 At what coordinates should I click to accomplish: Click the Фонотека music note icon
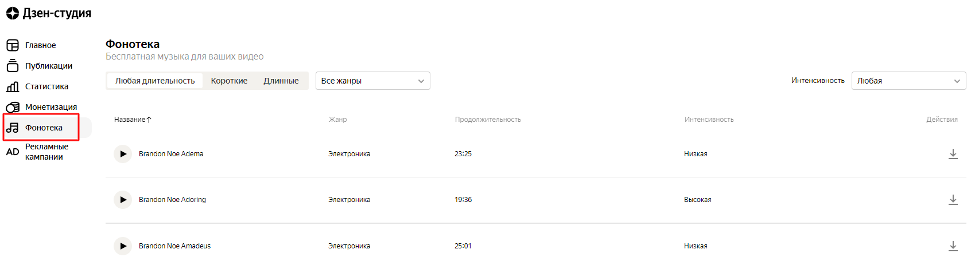coord(13,128)
